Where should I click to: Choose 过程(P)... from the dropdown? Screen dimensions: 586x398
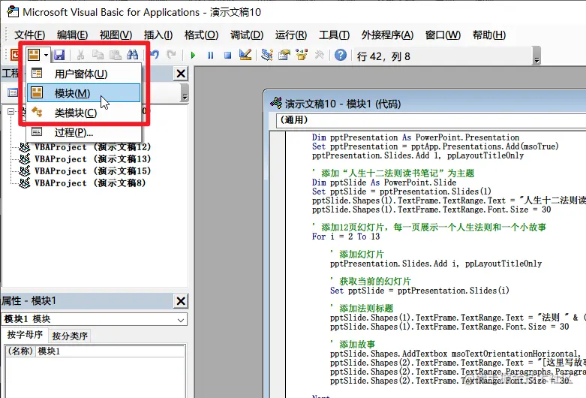[84, 132]
